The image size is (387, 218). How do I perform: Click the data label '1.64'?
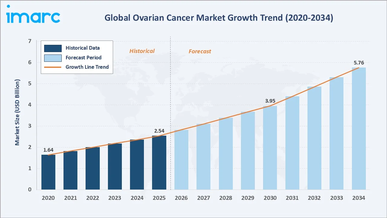pyautogui.click(x=48, y=150)
